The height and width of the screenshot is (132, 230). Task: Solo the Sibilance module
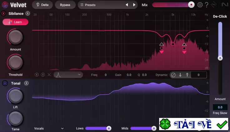(x=27, y=13)
